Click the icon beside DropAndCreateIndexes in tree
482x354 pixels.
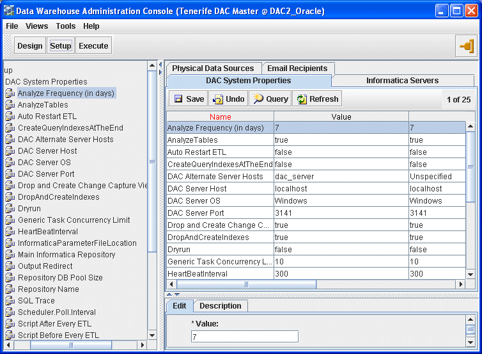tap(10, 197)
